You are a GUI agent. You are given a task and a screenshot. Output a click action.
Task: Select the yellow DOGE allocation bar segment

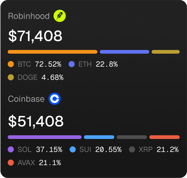[x=165, y=52]
